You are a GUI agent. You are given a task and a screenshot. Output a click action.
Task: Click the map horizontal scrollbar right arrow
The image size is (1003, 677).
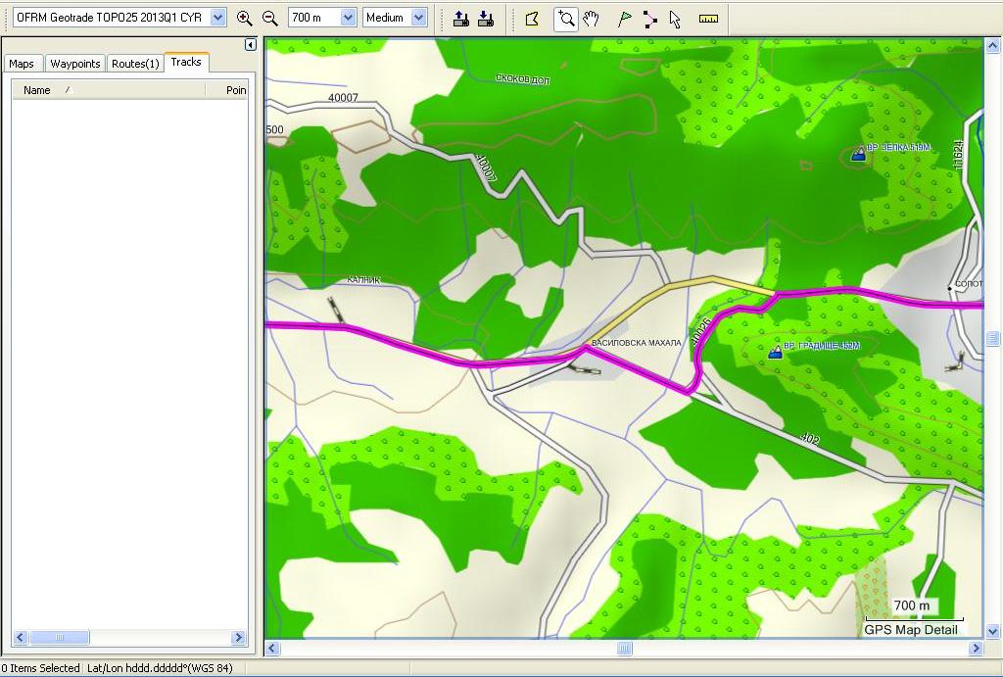point(976,649)
